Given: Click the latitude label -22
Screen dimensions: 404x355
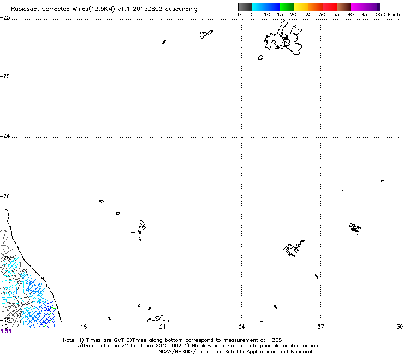Looking at the screenshot, I should [x=5, y=76].
